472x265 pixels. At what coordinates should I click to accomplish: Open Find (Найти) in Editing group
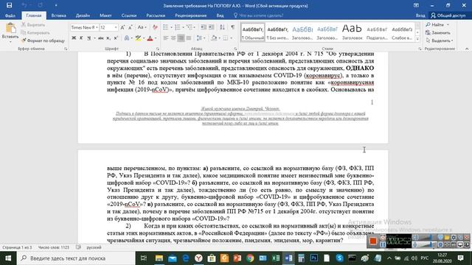click(435, 24)
